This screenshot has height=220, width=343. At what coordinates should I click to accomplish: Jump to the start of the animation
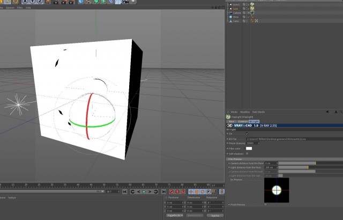click(125, 192)
